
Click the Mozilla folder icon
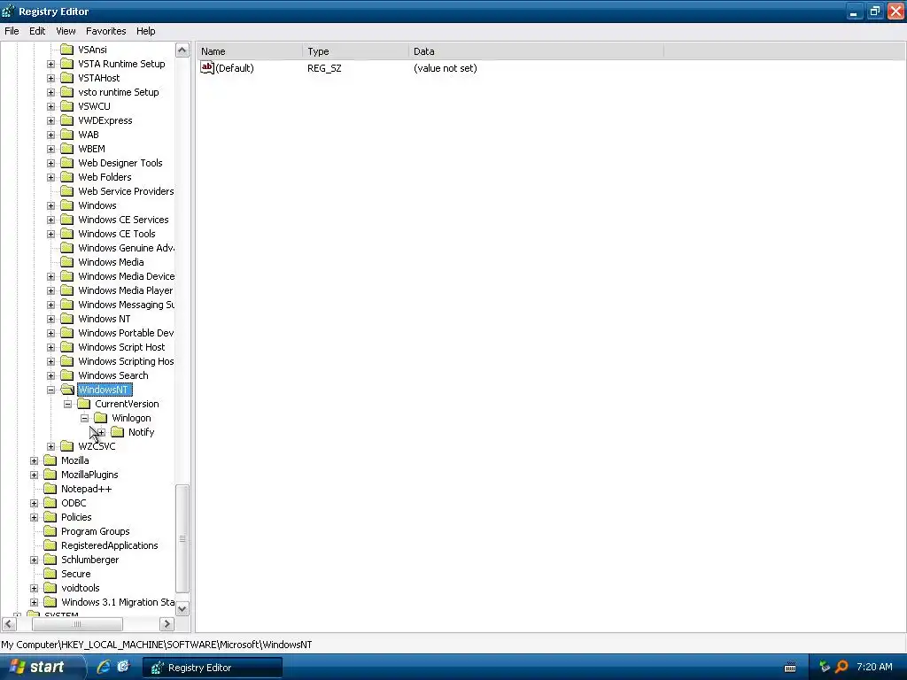tap(50, 460)
